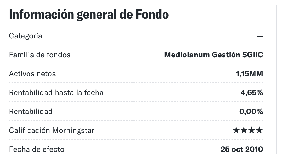Screen dimensions: 286x165
Task: Select the 25 oct 2010 inception date
Action: tap(242, 149)
